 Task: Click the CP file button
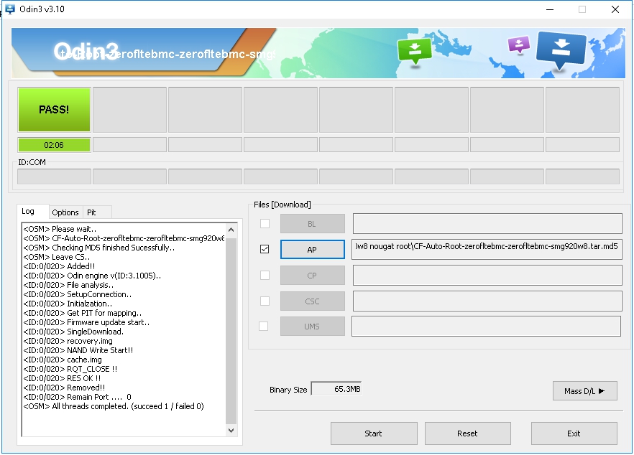tap(312, 276)
